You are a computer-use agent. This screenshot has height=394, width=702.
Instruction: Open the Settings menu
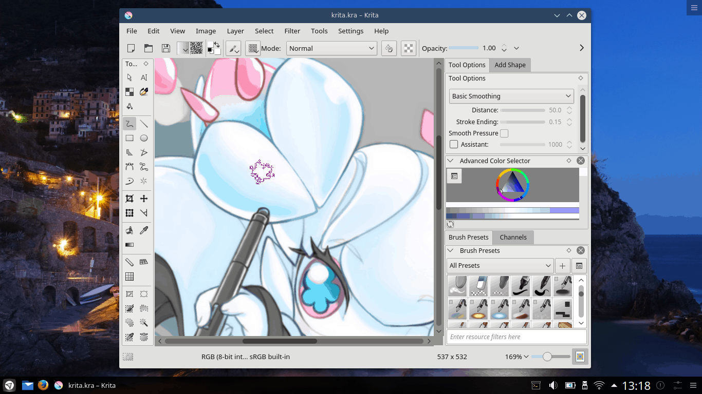tap(351, 31)
